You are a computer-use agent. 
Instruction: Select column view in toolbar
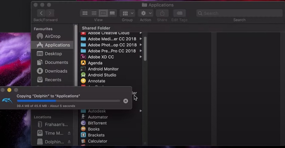point(103,13)
